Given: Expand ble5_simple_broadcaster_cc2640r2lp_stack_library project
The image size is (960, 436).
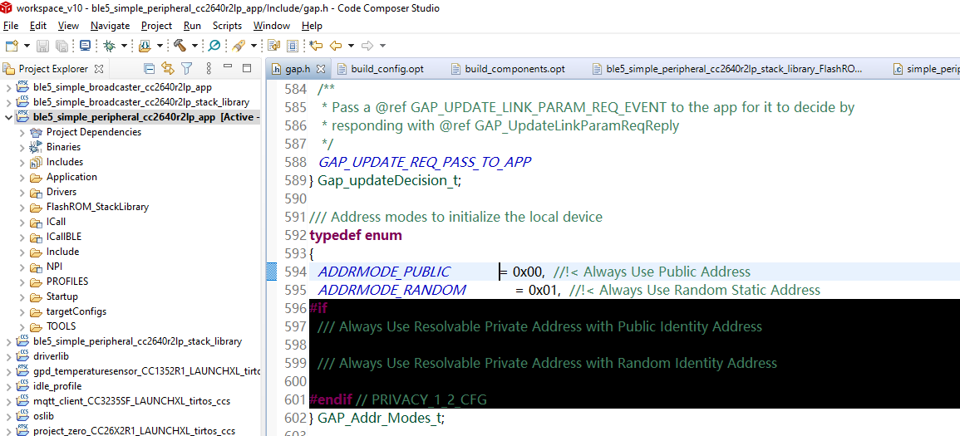Looking at the screenshot, I should click(8, 102).
